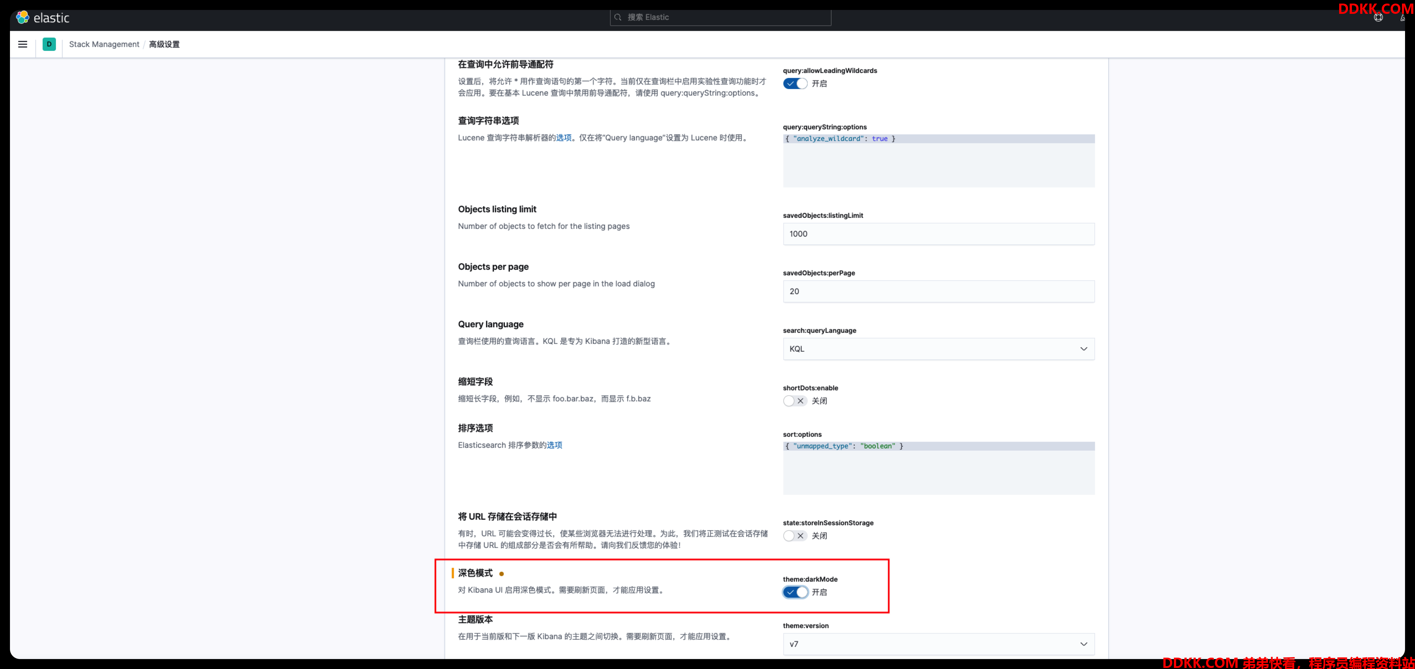The height and width of the screenshot is (669, 1415).
Task: Click the sort:options code editor
Action: pos(938,468)
